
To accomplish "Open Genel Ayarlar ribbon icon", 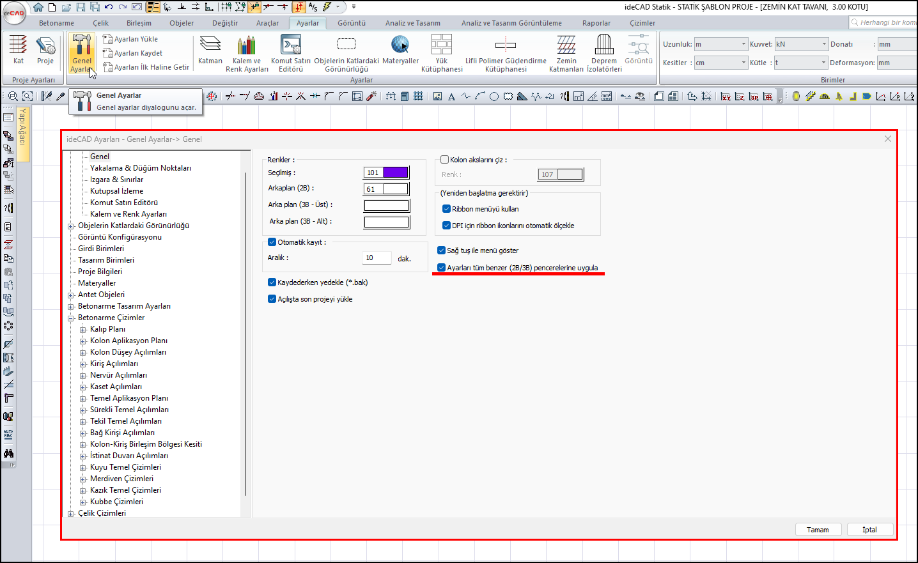I will tap(82, 46).
